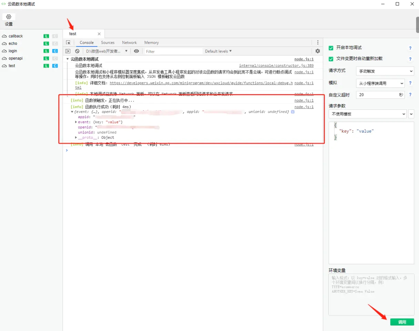Open the 请求方式 dropdown showing 手动触发
This screenshot has width=419, height=331.
pos(385,71)
